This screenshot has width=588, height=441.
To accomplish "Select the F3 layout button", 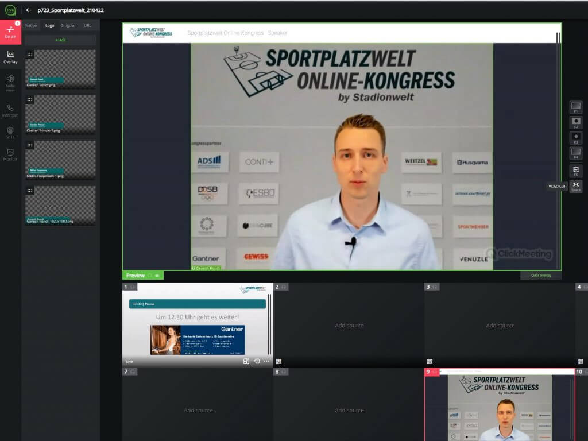I will coord(576,138).
